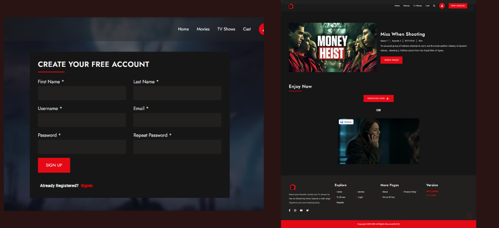The width and height of the screenshot is (499, 228).
Task: Open the Terms Of Use footer link
Action: click(x=389, y=197)
